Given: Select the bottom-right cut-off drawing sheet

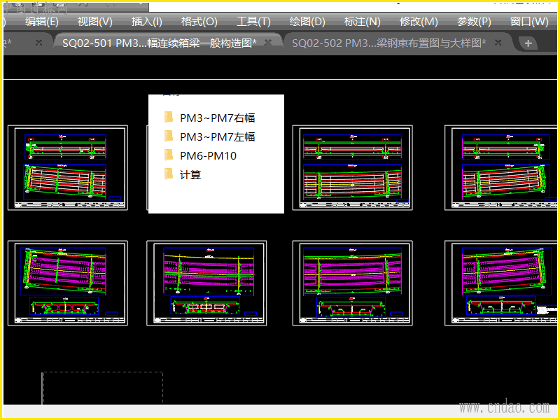Looking at the screenshot, I should [500, 283].
